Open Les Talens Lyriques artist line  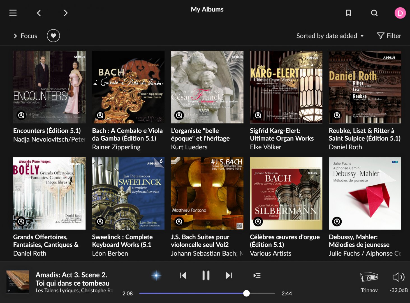74,291
